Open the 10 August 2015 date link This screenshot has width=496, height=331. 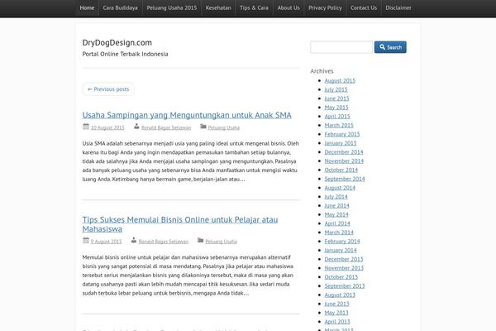click(107, 127)
